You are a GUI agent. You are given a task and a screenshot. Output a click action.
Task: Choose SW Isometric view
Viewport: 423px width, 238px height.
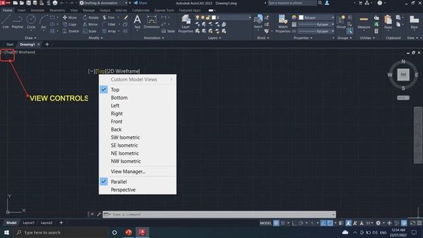125,138
